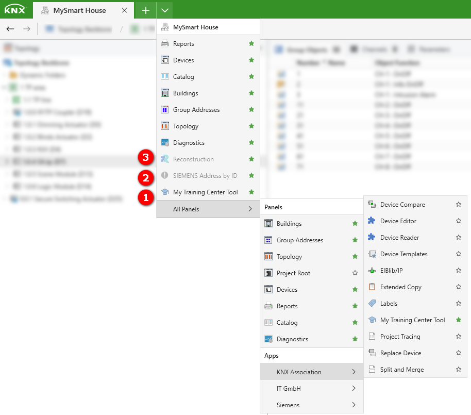
Task: Toggle the SIEMENS Address by ID star
Action: coord(251,175)
